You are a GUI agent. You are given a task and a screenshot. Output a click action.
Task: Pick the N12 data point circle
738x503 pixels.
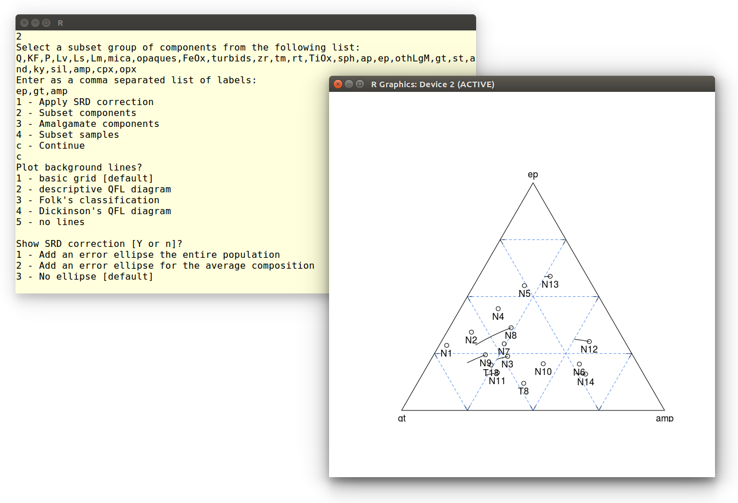pyautogui.click(x=589, y=342)
